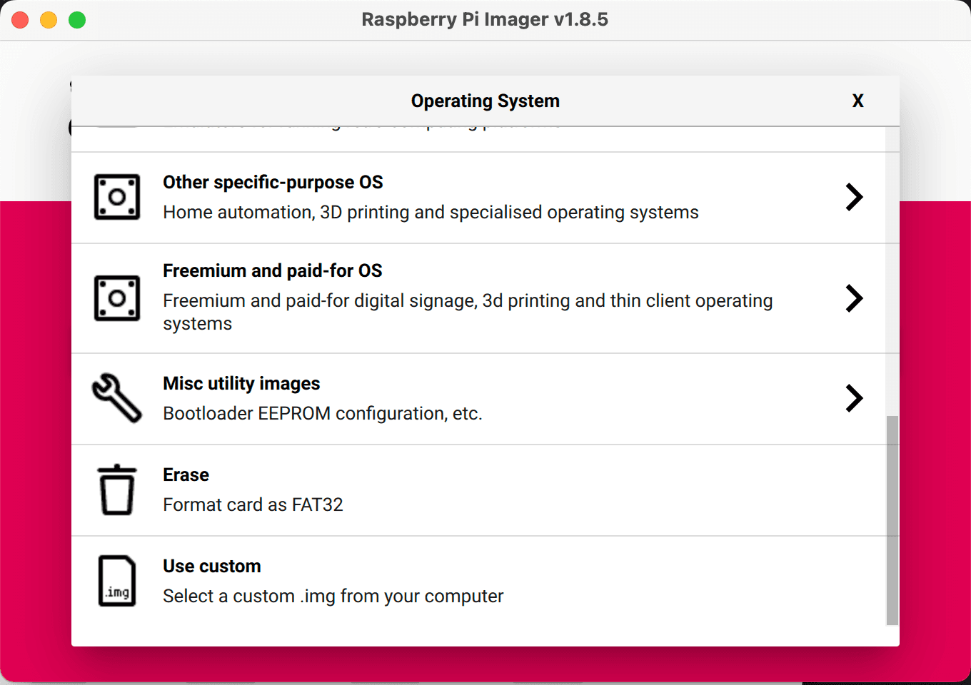971x685 pixels.
Task: Click the red close traffic light button
Action: pyautogui.click(x=19, y=19)
